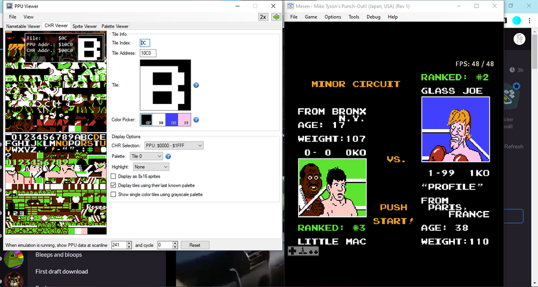Expand the CHR Selection dropdown
The width and height of the screenshot is (538, 287).
click(174, 145)
